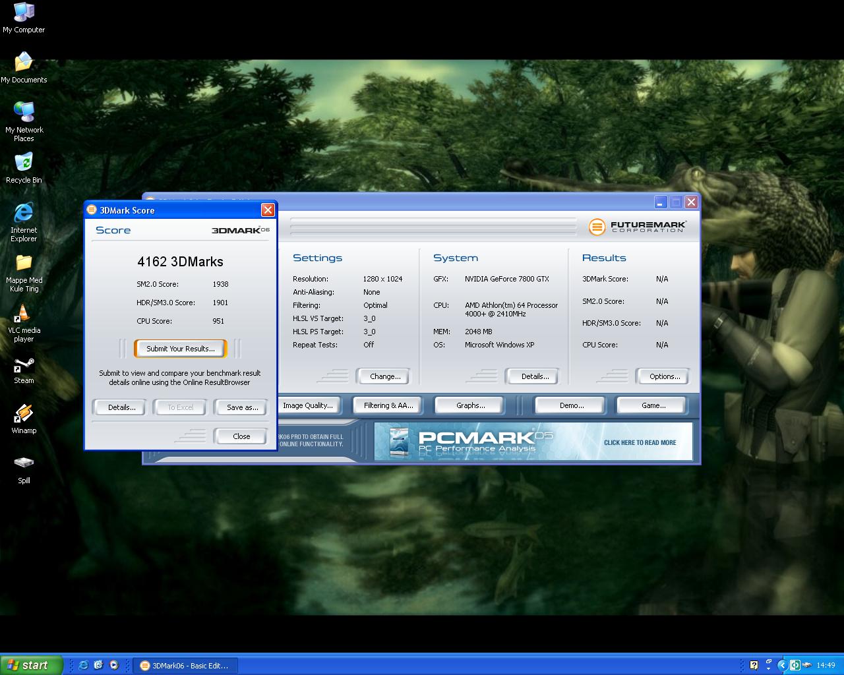
Task: Select the Spill drive shortcut icon
Action: [24, 470]
